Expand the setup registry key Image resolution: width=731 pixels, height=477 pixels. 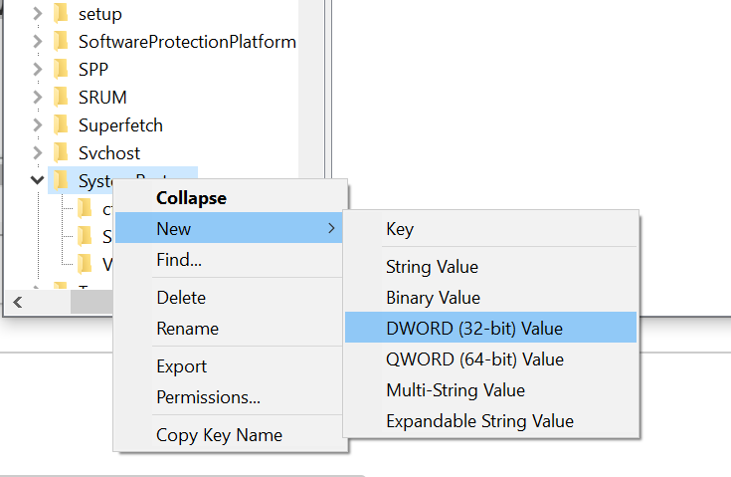tap(37, 14)
